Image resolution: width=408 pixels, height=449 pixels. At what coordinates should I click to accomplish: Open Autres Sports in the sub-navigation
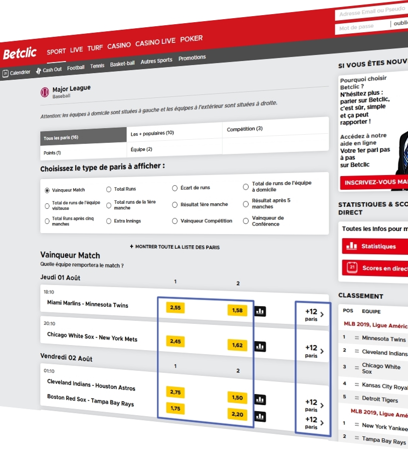[156, 61]
